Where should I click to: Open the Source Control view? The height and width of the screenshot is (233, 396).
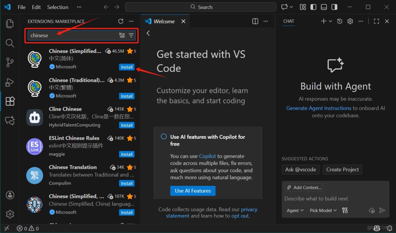click(10, 62)
